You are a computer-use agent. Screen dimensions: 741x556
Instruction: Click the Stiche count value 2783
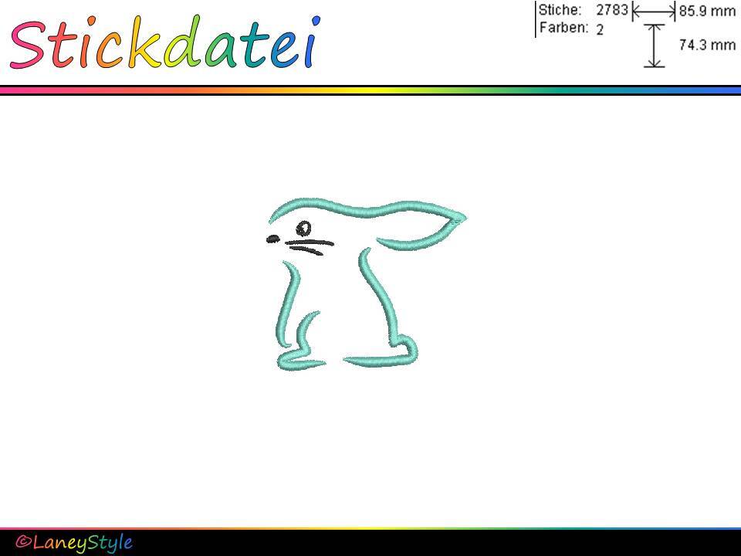tap(611, 11)
